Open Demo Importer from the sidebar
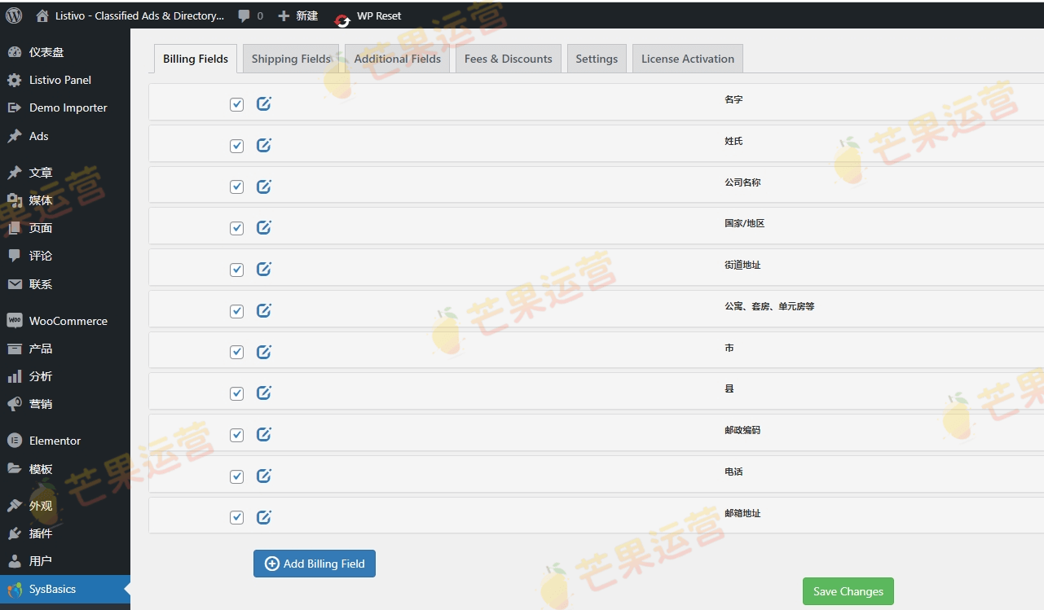The height and width of the screenshot is (610, 1044). click(68, 107)
